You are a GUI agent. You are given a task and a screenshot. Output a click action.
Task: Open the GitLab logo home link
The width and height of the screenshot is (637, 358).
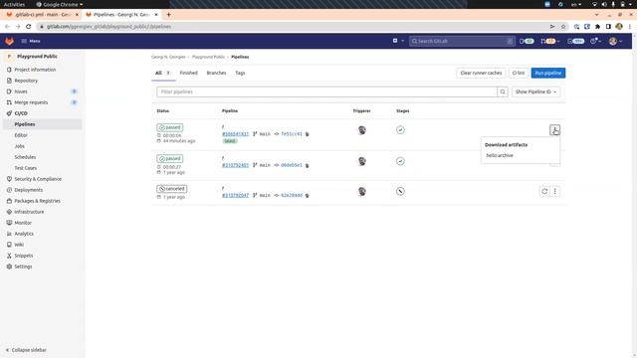9,41
